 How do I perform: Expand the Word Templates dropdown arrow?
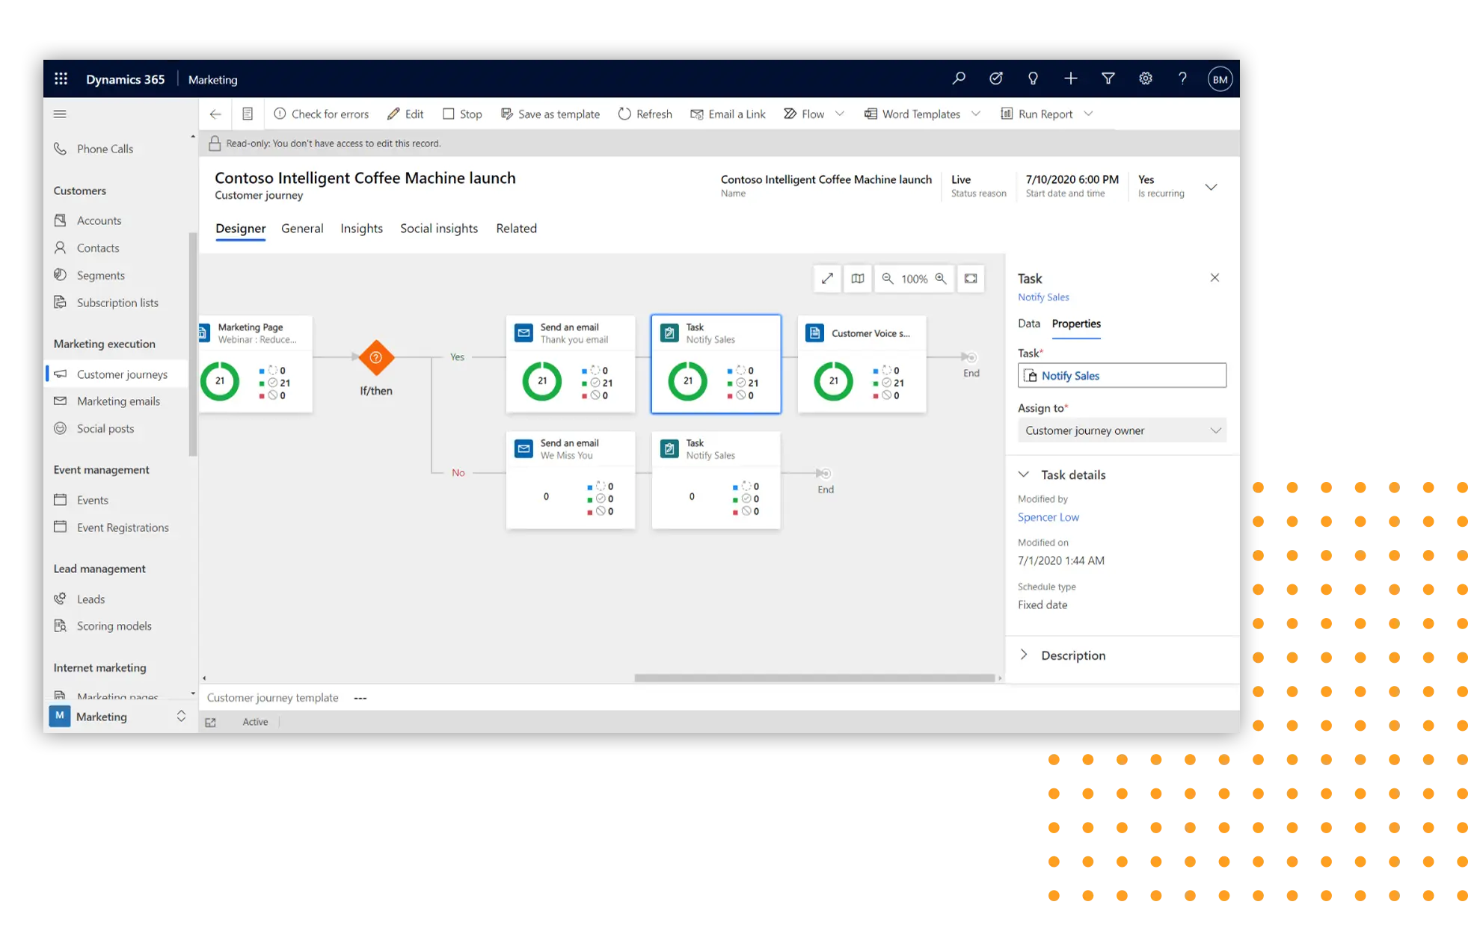pyautogui.click(x=976, y=114)
